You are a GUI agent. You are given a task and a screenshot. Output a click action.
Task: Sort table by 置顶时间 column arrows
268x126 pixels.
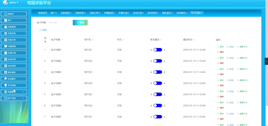[194, 40]
